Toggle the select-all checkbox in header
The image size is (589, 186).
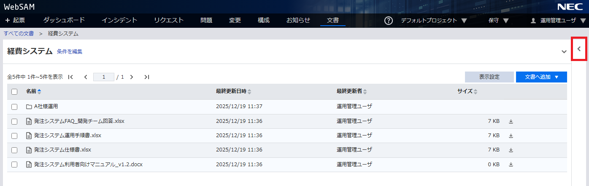14,92
